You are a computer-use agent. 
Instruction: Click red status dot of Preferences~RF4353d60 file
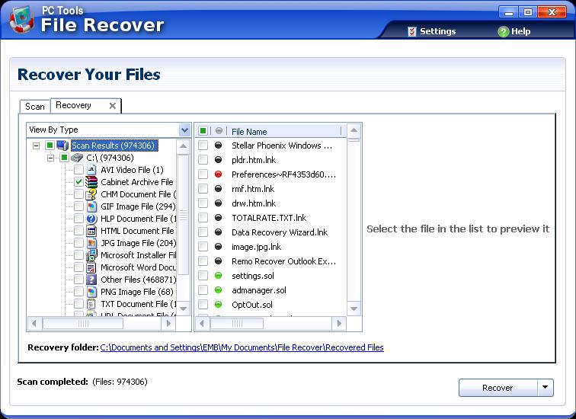(218, 174)
